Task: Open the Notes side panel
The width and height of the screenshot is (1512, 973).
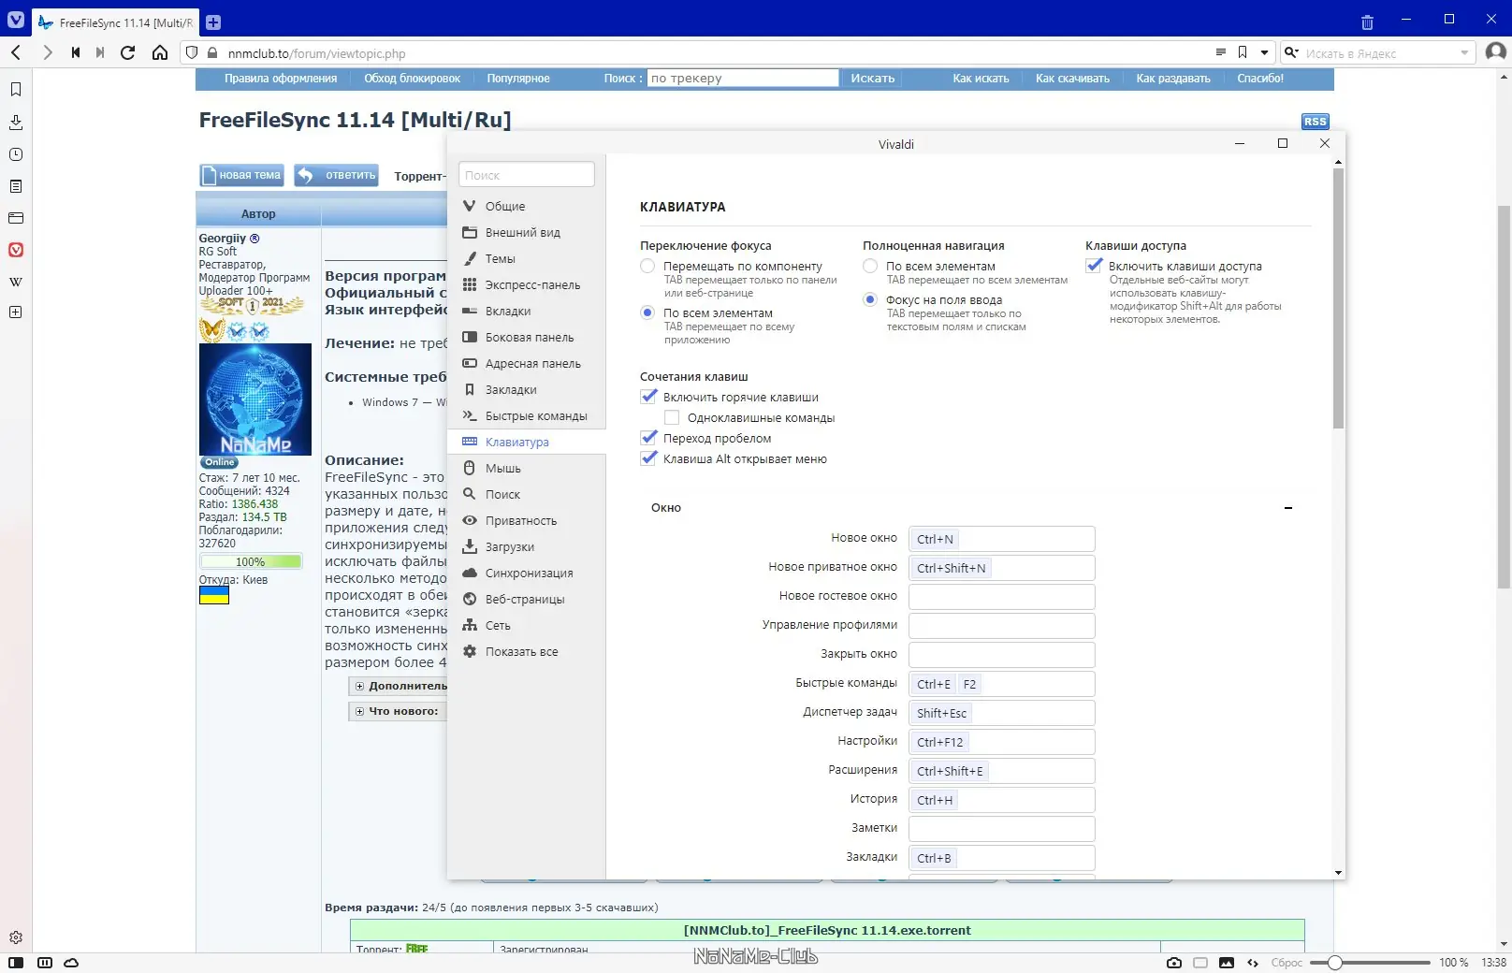Action: pyautogui.click(x=16, y=186)
